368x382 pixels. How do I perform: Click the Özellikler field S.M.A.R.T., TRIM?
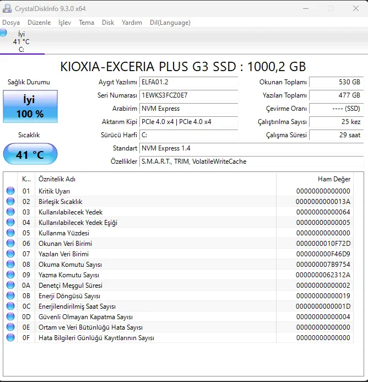251,162
